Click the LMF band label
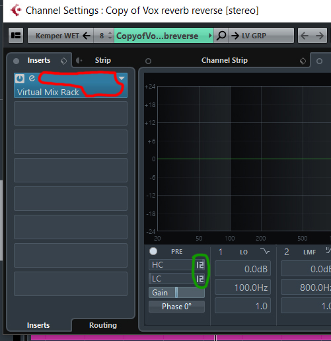Screen dimensions: 331x341 (310, 252)
